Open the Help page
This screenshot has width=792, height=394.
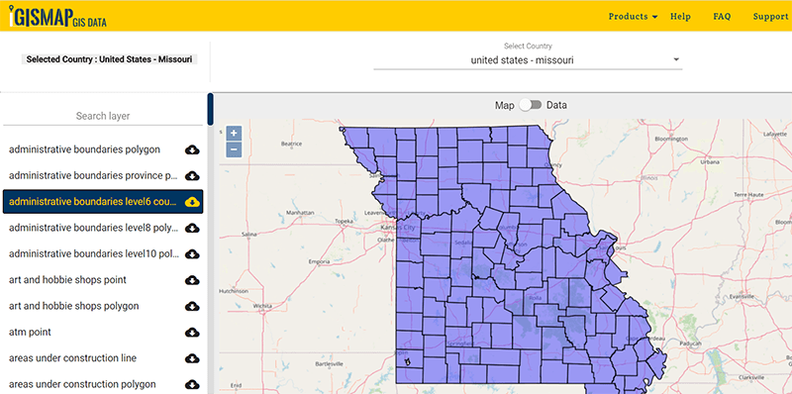(x=680, y=16)
